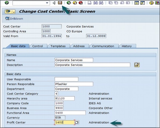The image size is (160, 128).
Task: Click the 'CO Europe' text
Action: (74, 31)
